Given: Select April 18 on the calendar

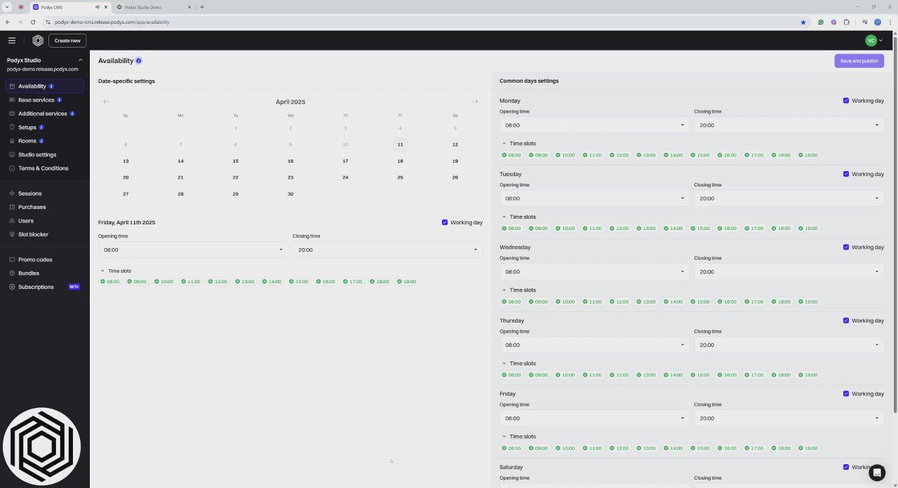Looking at the screenshot, I should coord(400,161).
